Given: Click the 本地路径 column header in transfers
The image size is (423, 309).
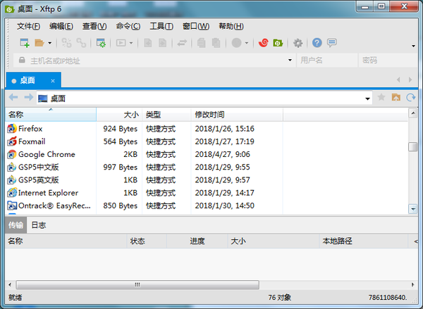Looking at the screenshot, I should tap(363, 241).
